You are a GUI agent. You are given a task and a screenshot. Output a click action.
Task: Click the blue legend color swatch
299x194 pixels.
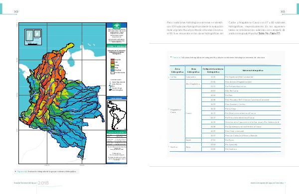point(113,70)
